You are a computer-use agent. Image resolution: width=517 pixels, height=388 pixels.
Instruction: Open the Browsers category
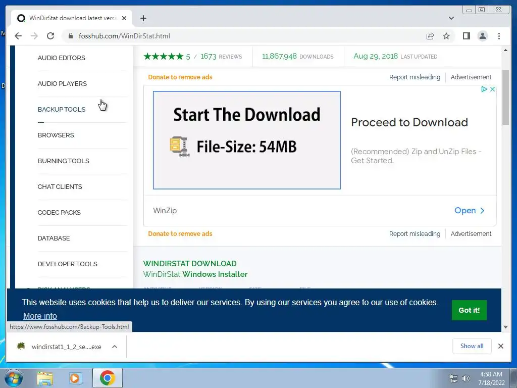(x=56, y=135)
